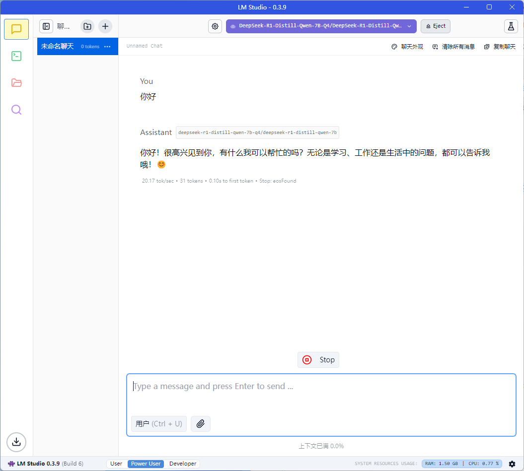The image size is (524, 471).
Task: Toggle the 用户 (Ctrl + U) role button
Action: [x=159, y=424]
